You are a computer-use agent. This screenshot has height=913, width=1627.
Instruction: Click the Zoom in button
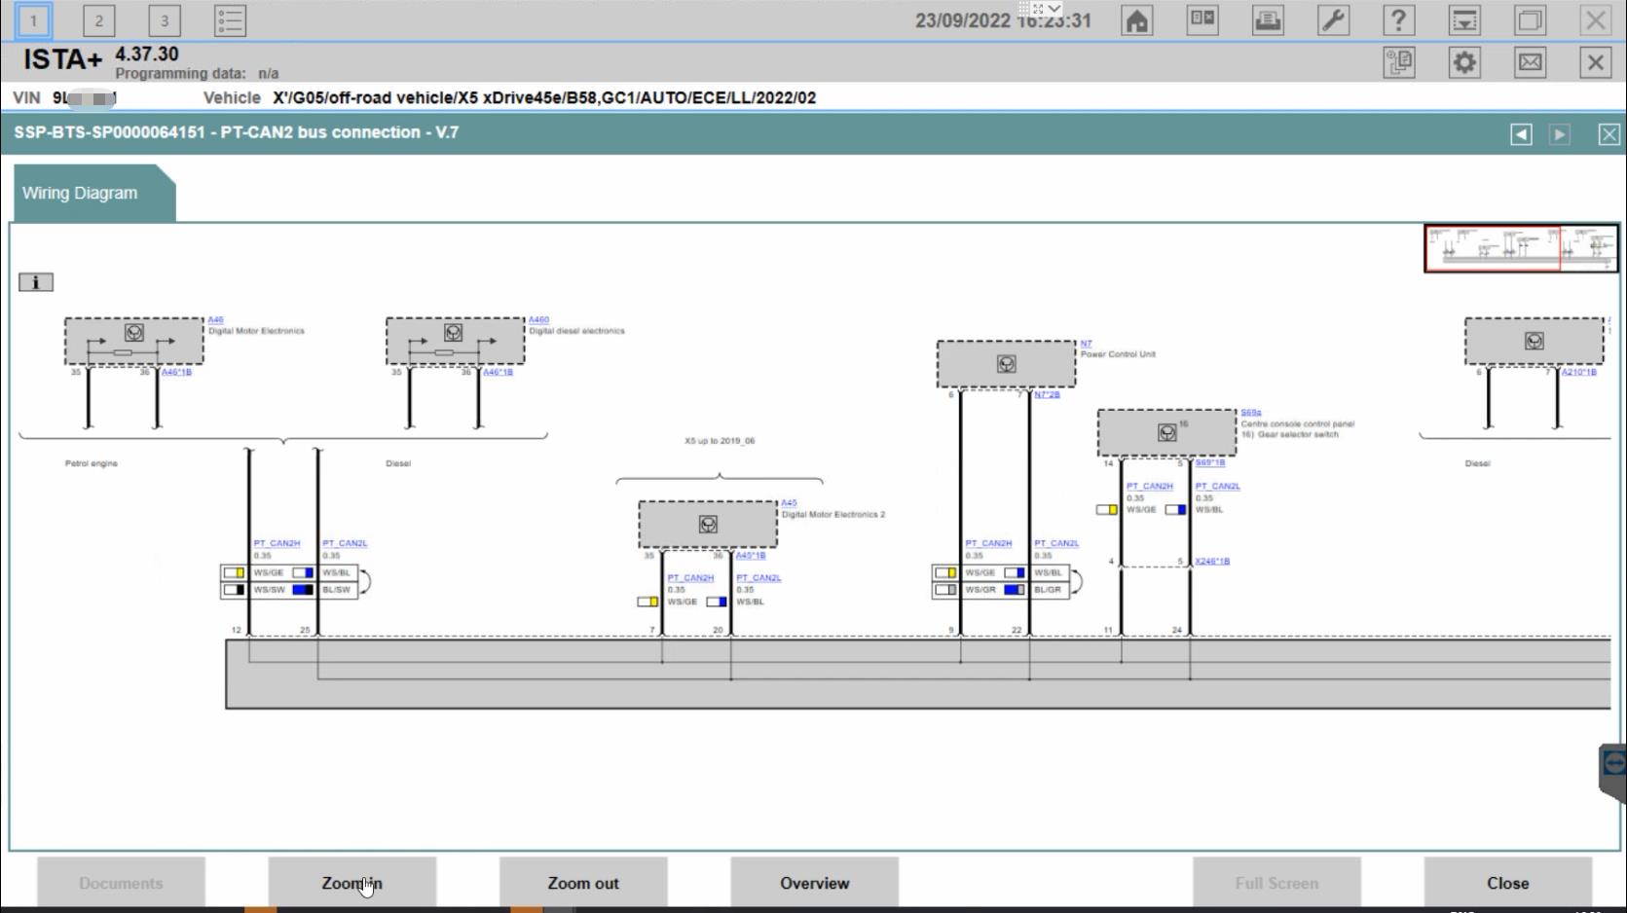coord(351,883)
